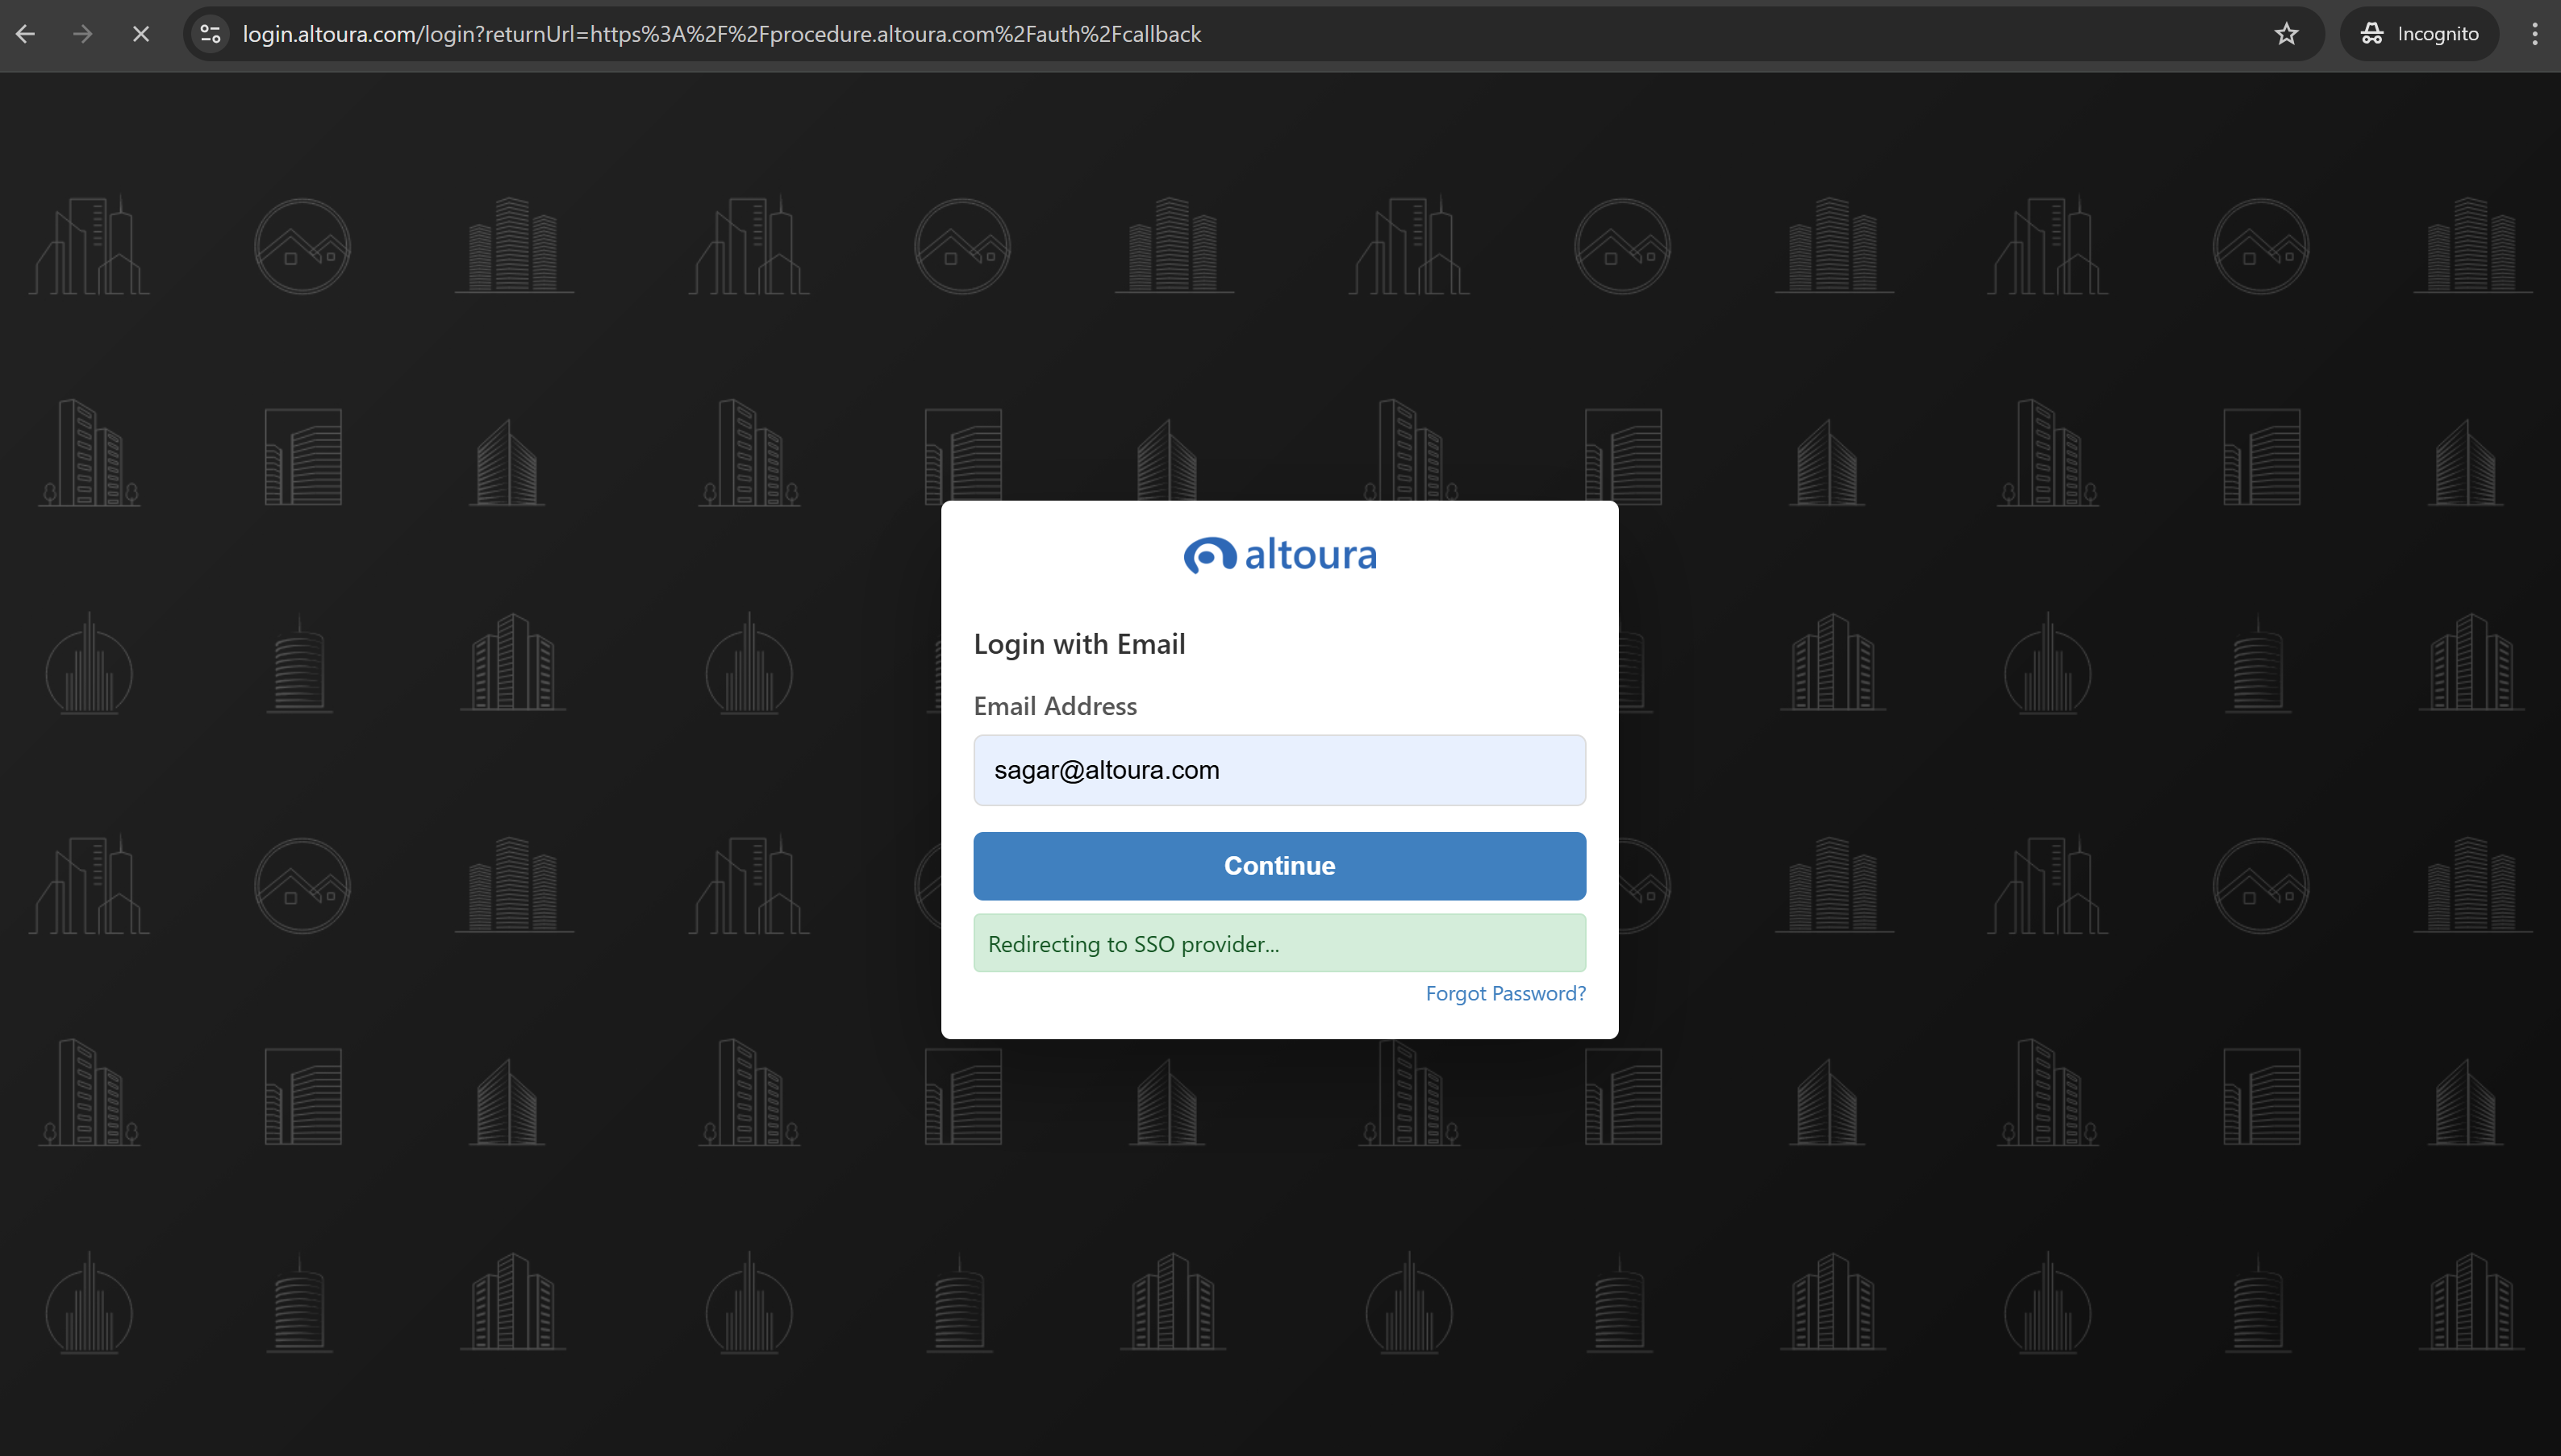
Task: Open site information icon in address bar
Action: point(210,34)
